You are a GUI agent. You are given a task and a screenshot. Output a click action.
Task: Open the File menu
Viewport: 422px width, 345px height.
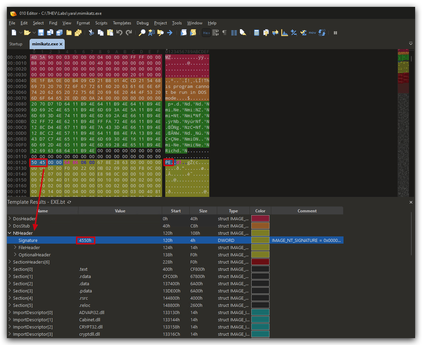point(12,23)
